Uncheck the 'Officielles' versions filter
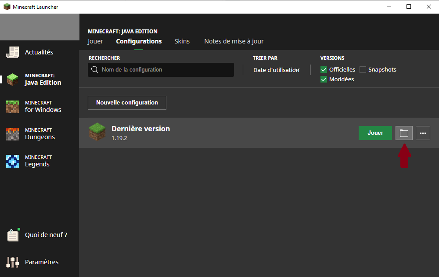This screenshot has width=439, height=277. 324,69
